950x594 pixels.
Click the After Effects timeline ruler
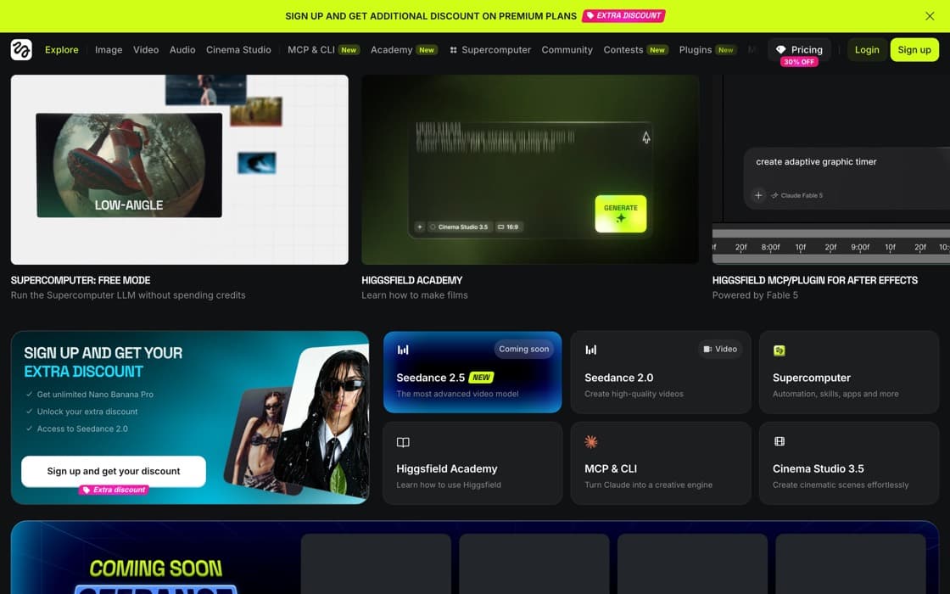pos(831,247)
